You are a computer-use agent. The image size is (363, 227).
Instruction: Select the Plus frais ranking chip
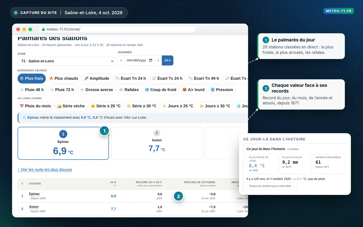32,78
